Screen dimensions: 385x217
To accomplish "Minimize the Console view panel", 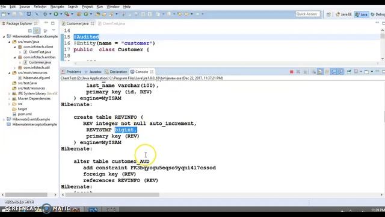I will [377, 71].
